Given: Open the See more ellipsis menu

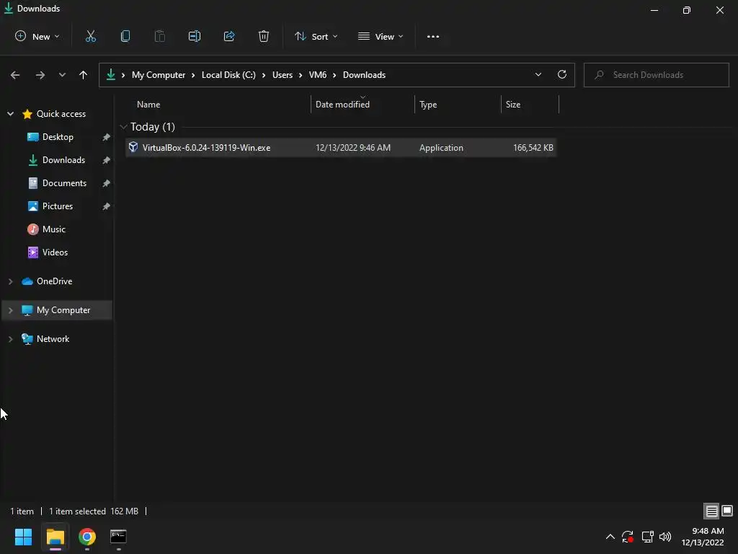Looking at the screenshot, I should pos(433,36).
